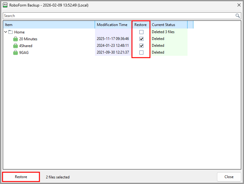Click the green lock icon for 9GAG
This screenshot has width=244, height=184.
coord(16,53)
